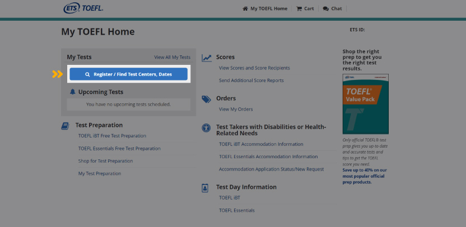The width and height of the screenshot is (466, 227).
Task: Click the Scores chart icon
Action: [207, 58]
